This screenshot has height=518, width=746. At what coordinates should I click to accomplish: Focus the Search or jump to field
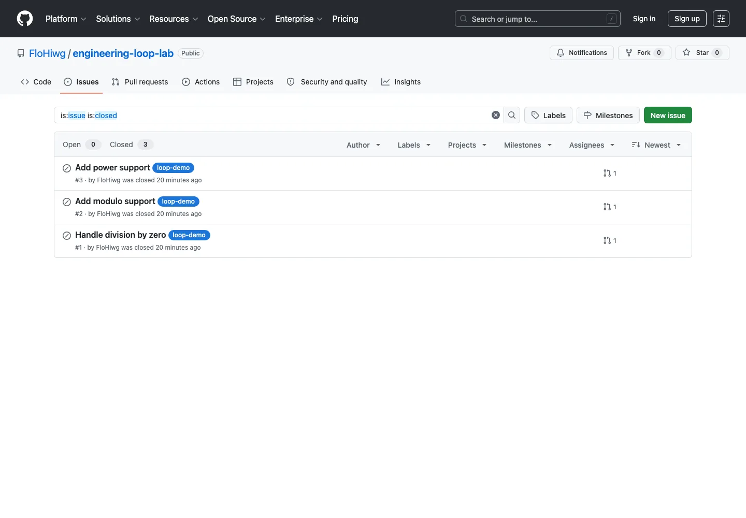pyautogui.click(x=537, y=19)
